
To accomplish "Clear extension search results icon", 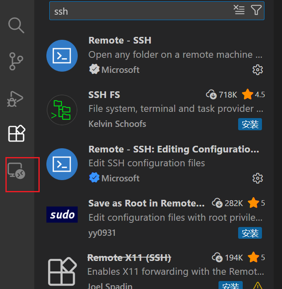I will [239, 10].
